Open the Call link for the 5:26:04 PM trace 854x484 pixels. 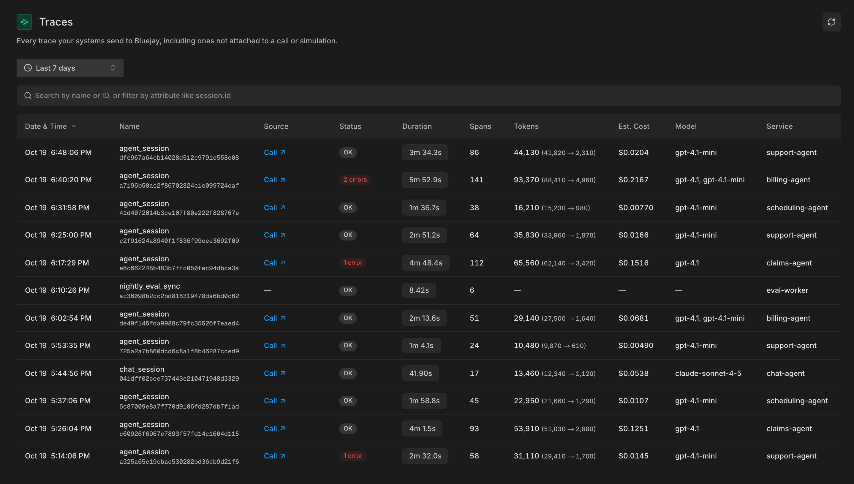coord(275,428)
